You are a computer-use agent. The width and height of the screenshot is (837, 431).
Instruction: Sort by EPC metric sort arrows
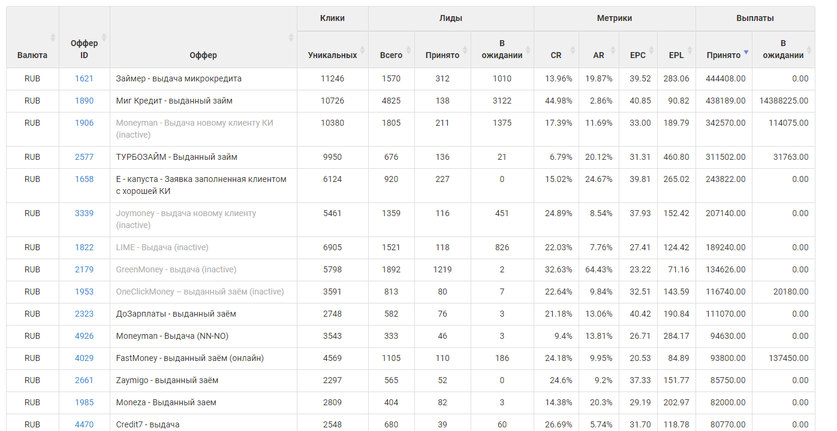652,50
